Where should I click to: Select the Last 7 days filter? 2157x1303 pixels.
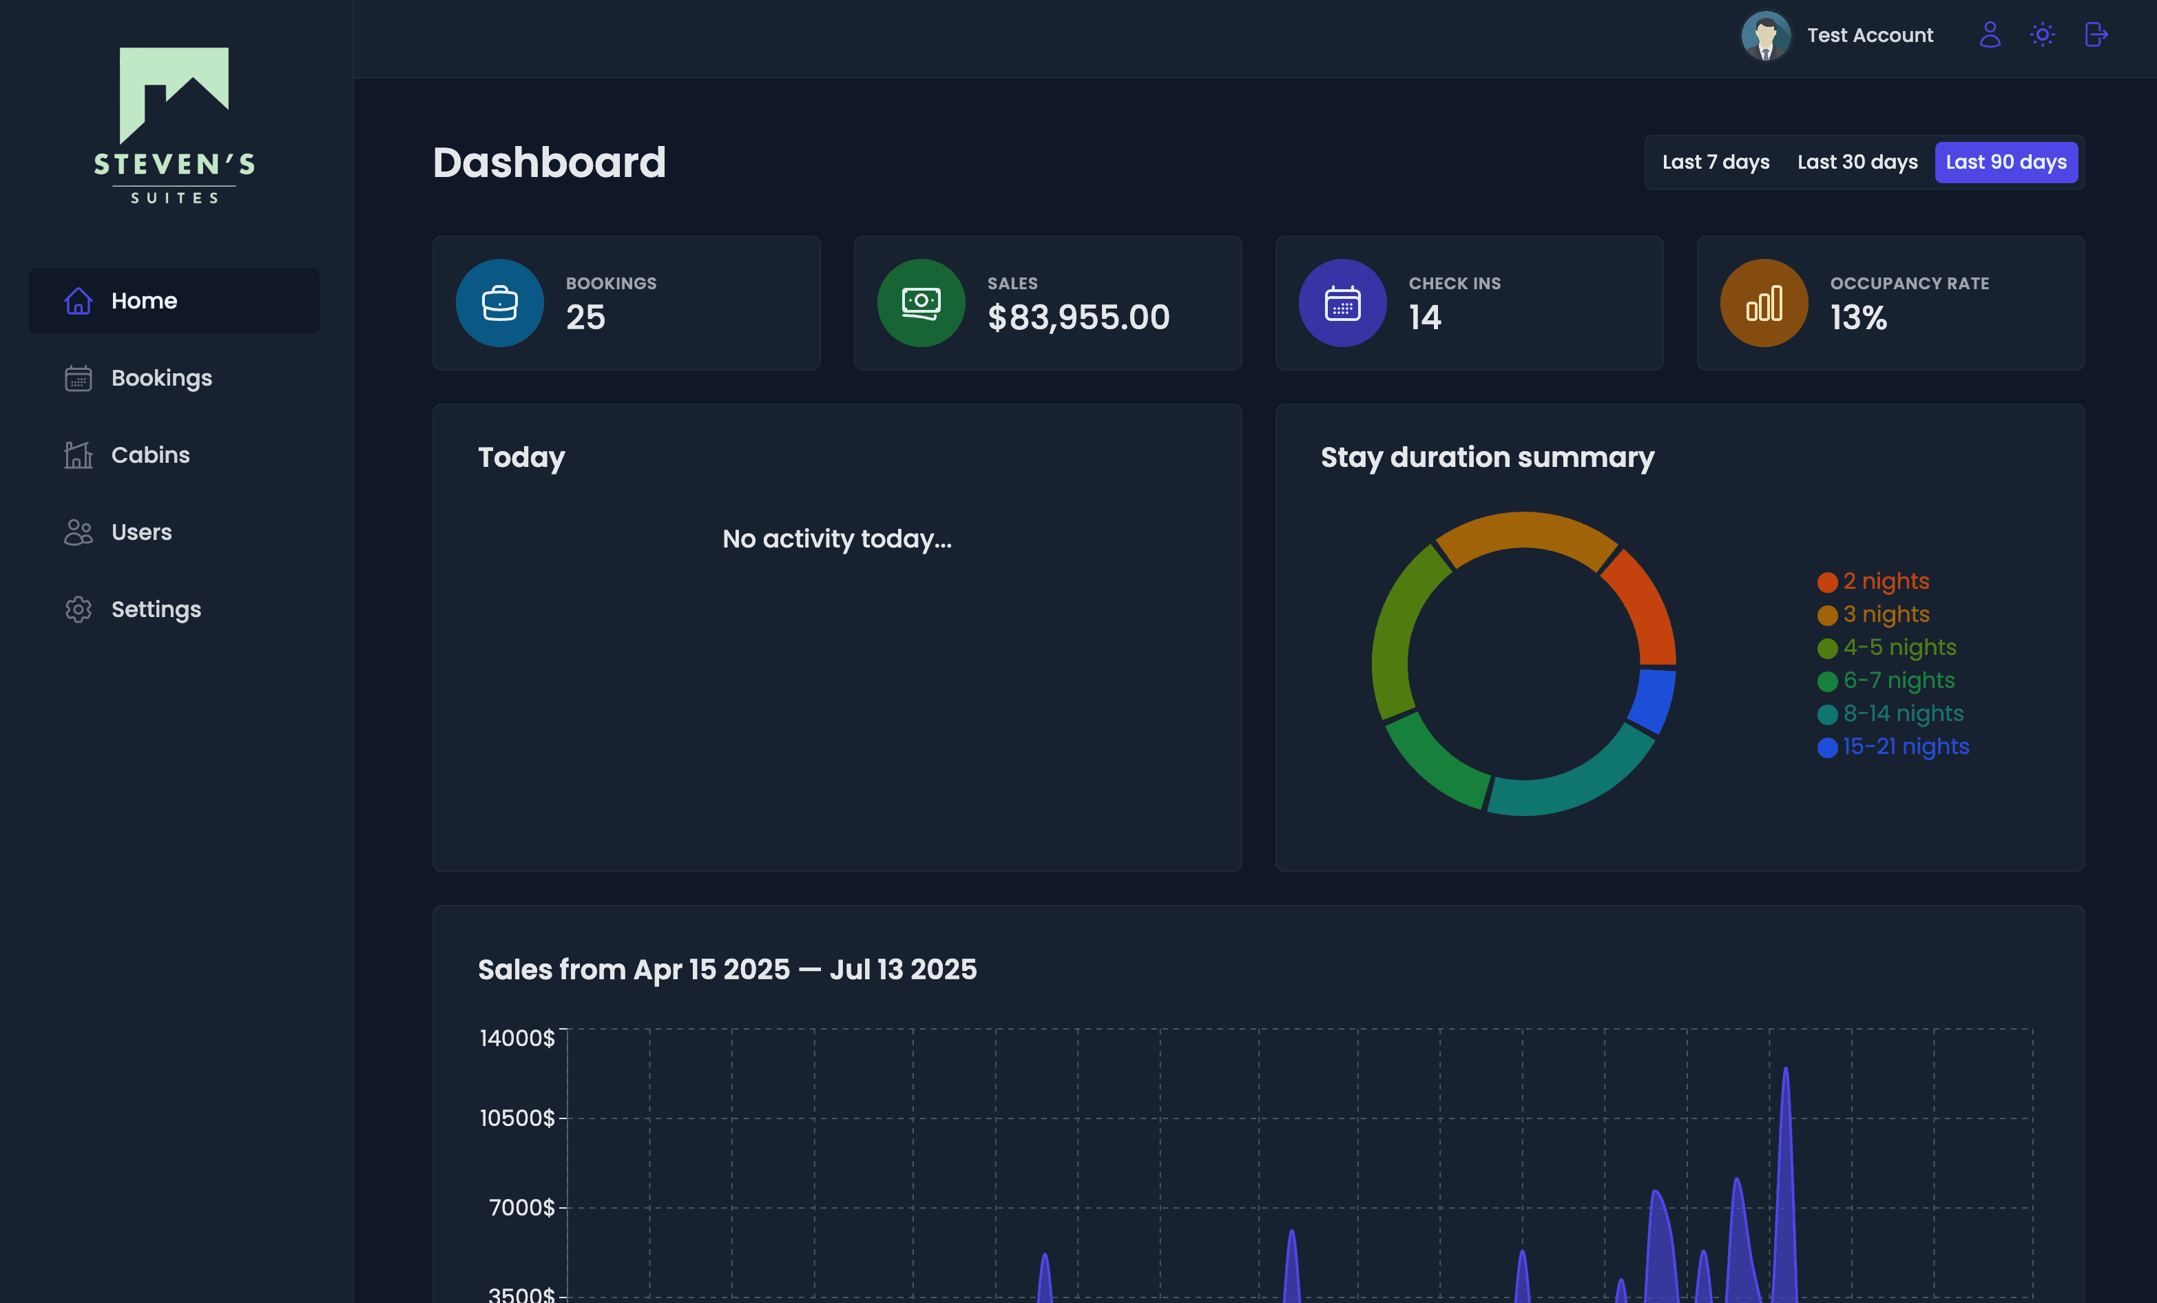[x=1715, y=162]
